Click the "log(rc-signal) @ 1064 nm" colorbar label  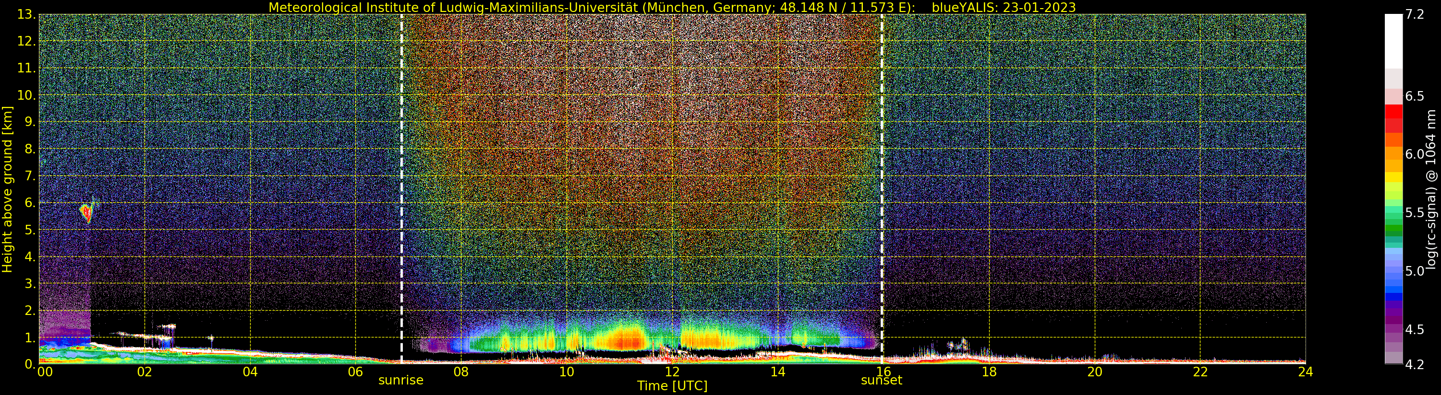pyautogui.click(x=1431, y=189)
